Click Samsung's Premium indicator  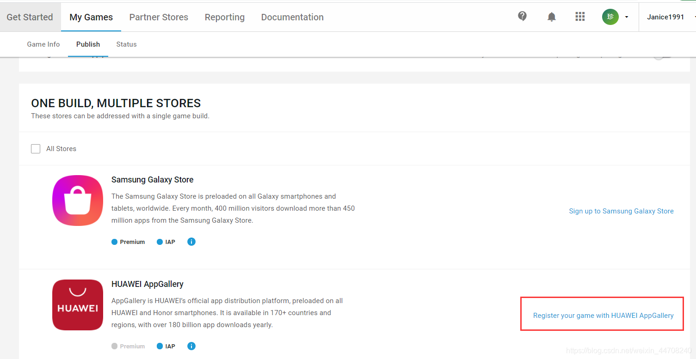128,242
